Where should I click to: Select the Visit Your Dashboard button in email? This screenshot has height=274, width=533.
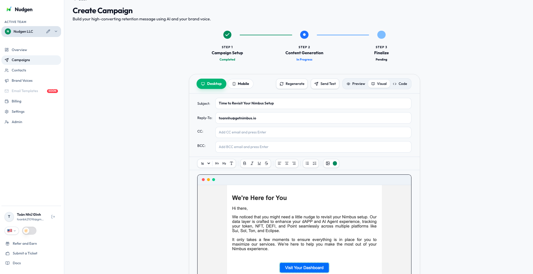pyautogui.click(x=304, y=268)
